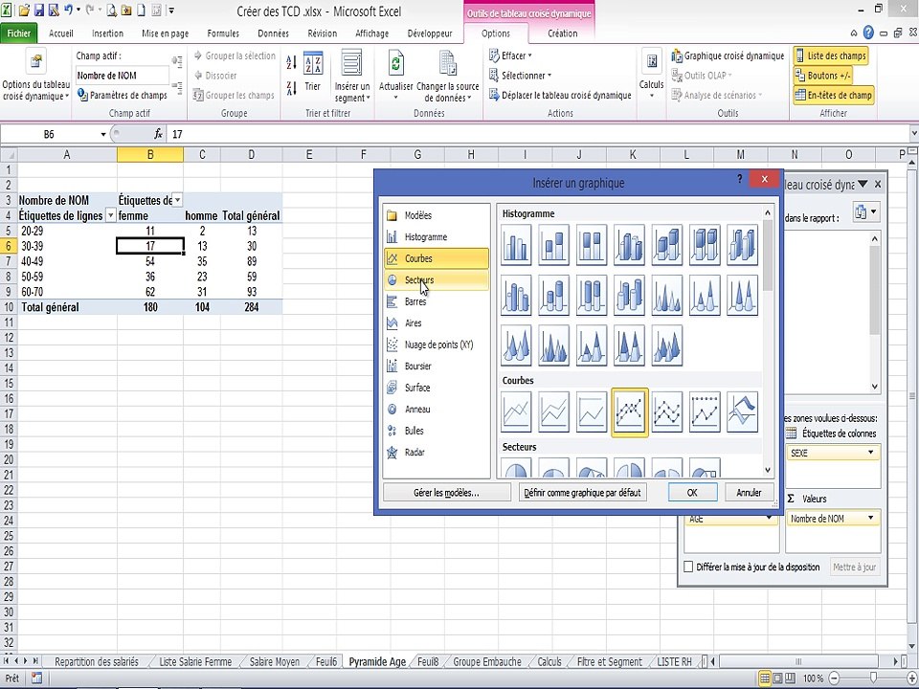Select the 3D line chart thumbnail in Courbes
This screenshot has height=689, width=919.
(742, 411)
